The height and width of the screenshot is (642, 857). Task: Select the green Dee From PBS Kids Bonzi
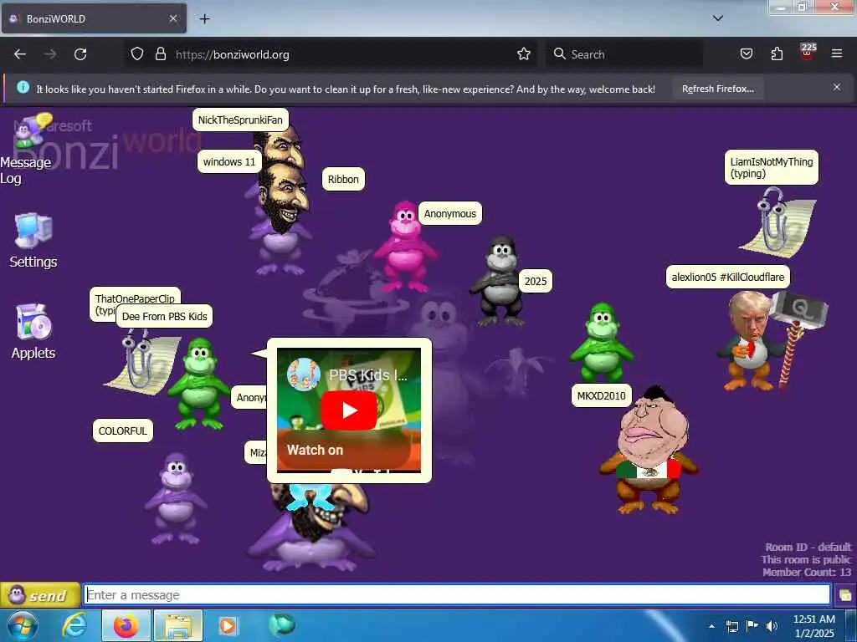click(x=199, y=382)
